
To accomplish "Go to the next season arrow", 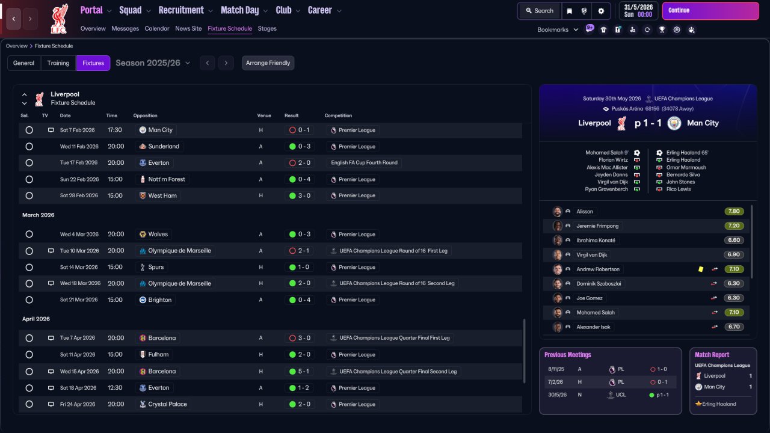I will (x=226, y=63).
